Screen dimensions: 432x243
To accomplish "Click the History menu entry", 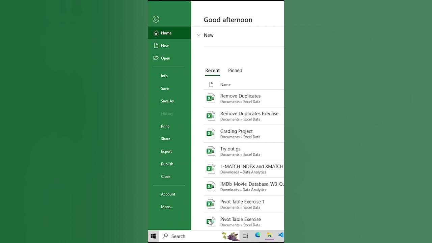I will [167, 114].
